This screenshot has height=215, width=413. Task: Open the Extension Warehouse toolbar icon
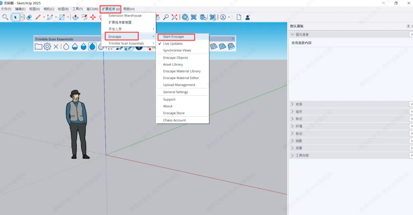click(x=194, y=17)
